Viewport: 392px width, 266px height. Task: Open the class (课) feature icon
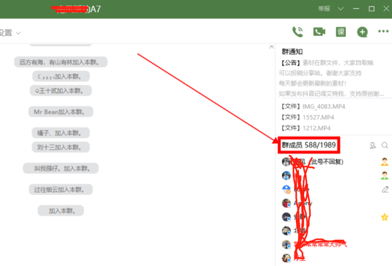tap(341, 32)
